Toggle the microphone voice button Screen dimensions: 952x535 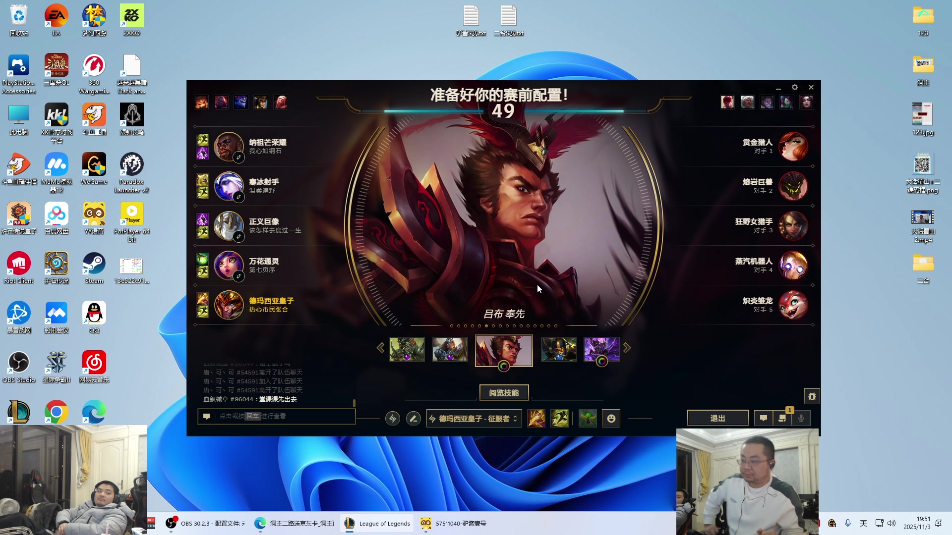[x=801, y=418]
